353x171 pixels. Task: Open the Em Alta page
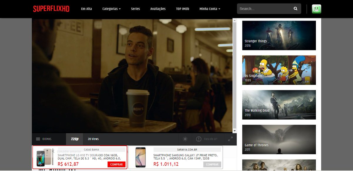tap(86, 9)
